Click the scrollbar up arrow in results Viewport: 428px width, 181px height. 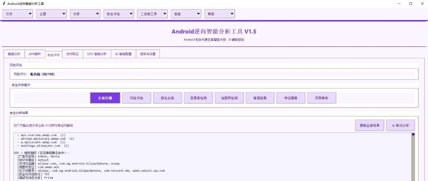(413, 134)
